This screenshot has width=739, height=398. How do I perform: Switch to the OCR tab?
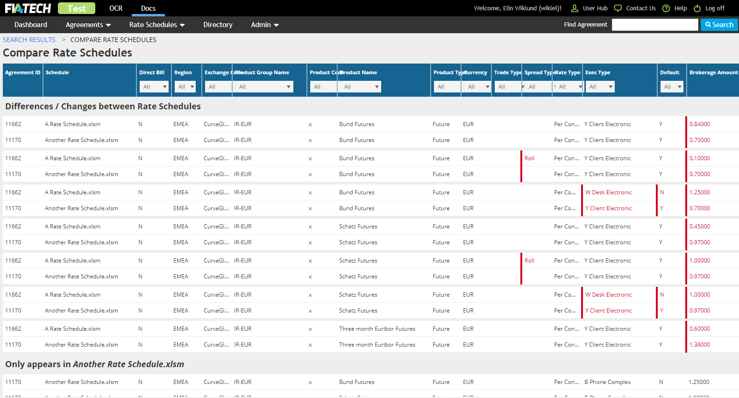coord(116,8)
